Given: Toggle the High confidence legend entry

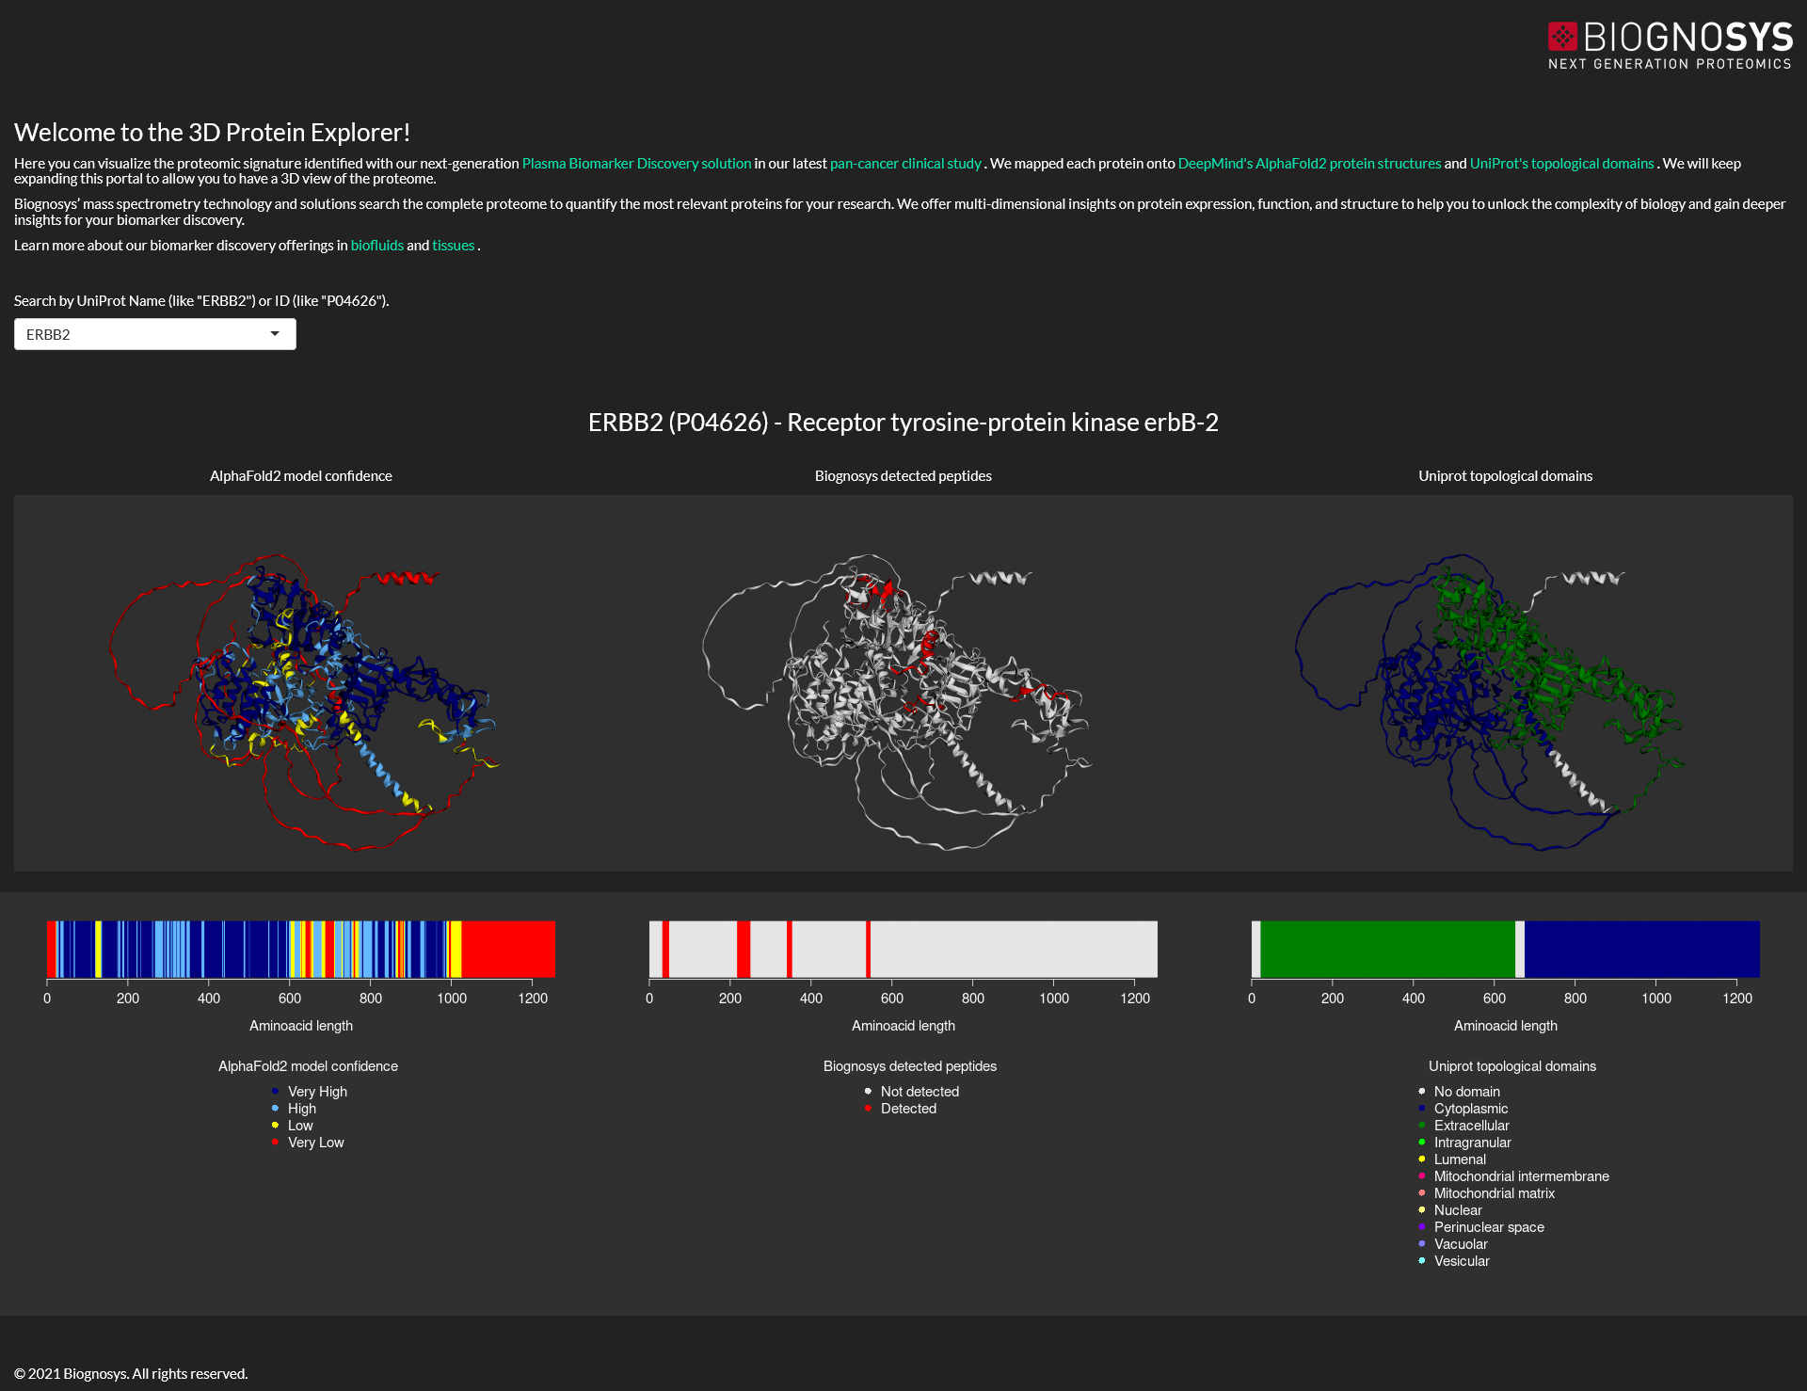Looking at the screenshot, I should 294,1109.
